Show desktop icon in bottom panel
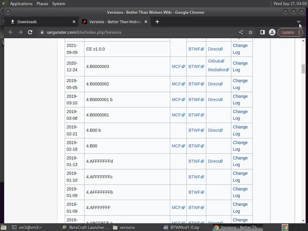Viewport: 308px width, 231px height. [4, 227]
